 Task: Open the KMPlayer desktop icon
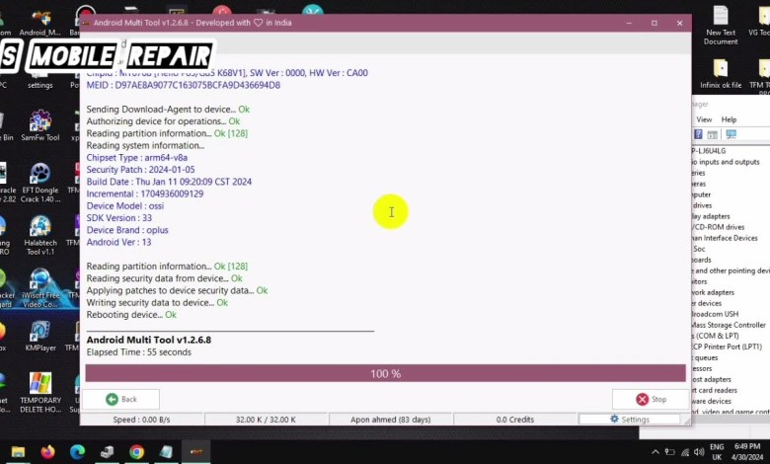click(x=40, y=337)
